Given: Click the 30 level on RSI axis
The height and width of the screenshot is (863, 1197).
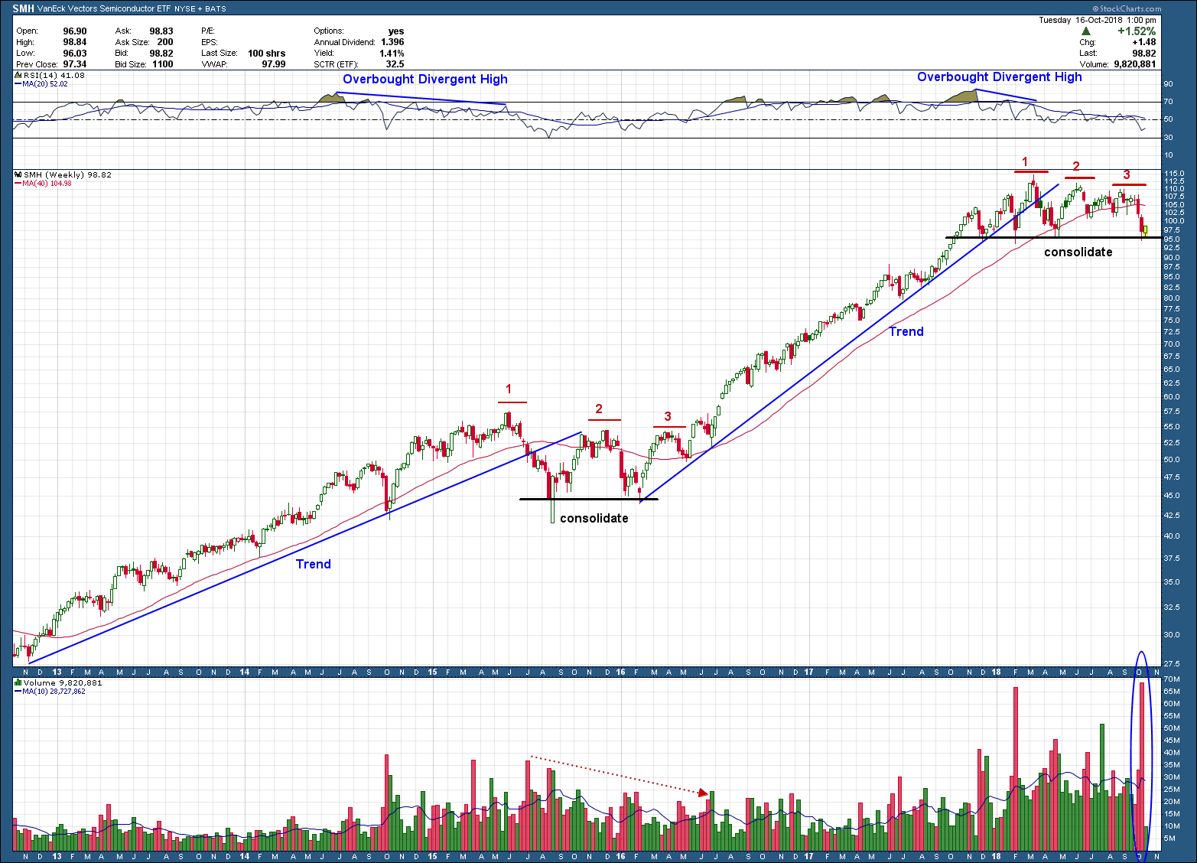Looking at the screenshot, I should click(1168, 138).
